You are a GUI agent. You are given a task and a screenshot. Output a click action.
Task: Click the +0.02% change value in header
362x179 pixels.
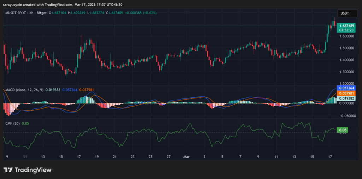tap(150, 13)
